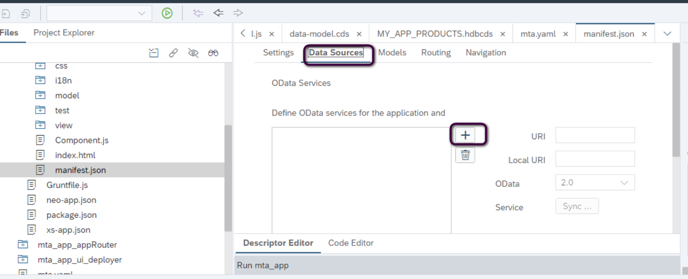Image resolution: width=688 pixels, height=279 pixels.
Task: Collapse all folders icon in file pane
Action: [x=154, y=53]
